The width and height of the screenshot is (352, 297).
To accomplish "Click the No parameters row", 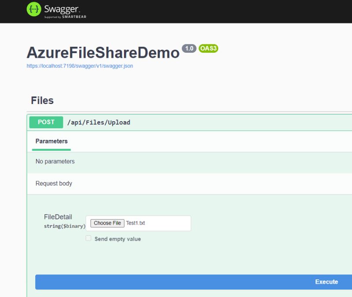I will click(54, 162).
